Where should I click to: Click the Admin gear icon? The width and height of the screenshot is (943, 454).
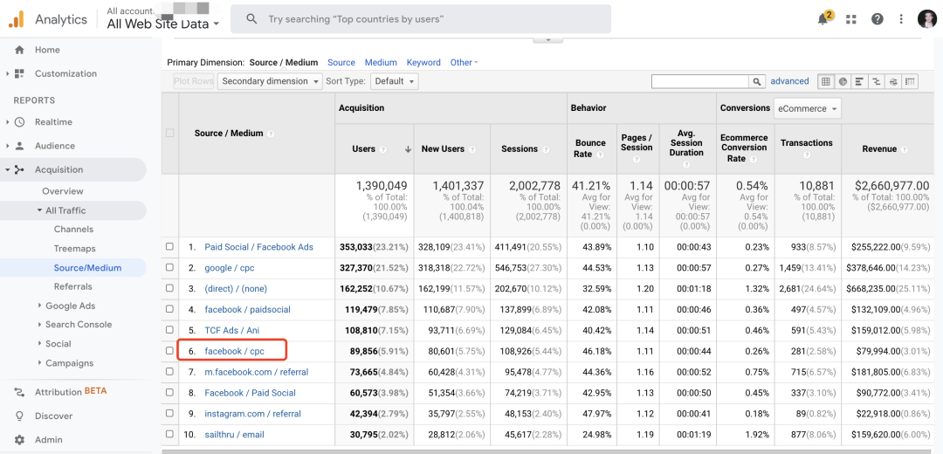[x=20, y=439]
